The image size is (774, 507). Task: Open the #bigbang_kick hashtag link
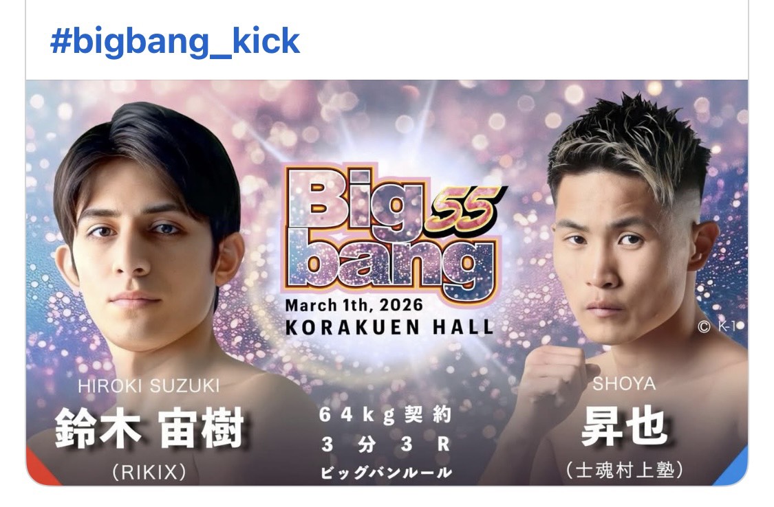tap(175, 41)
